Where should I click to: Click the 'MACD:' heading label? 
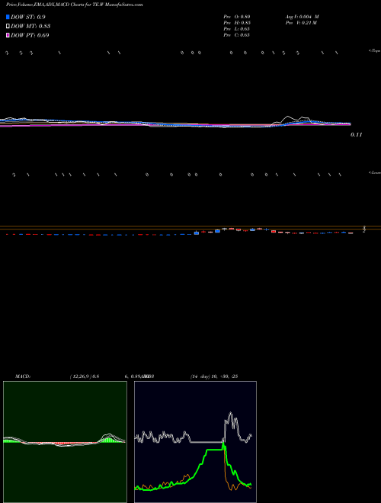tap(23, 376)
